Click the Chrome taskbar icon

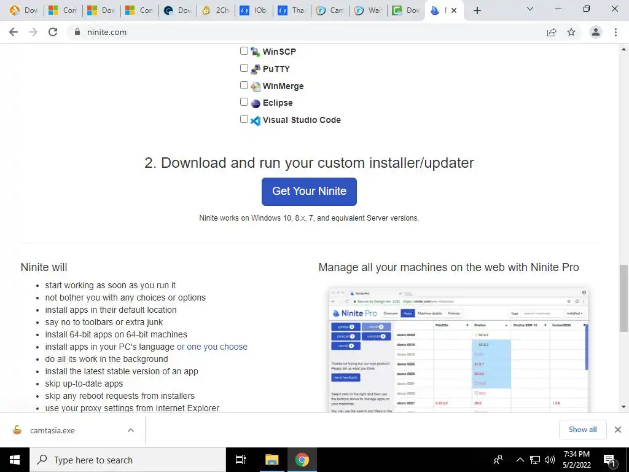pyautogui.click(x=302, y=460)
